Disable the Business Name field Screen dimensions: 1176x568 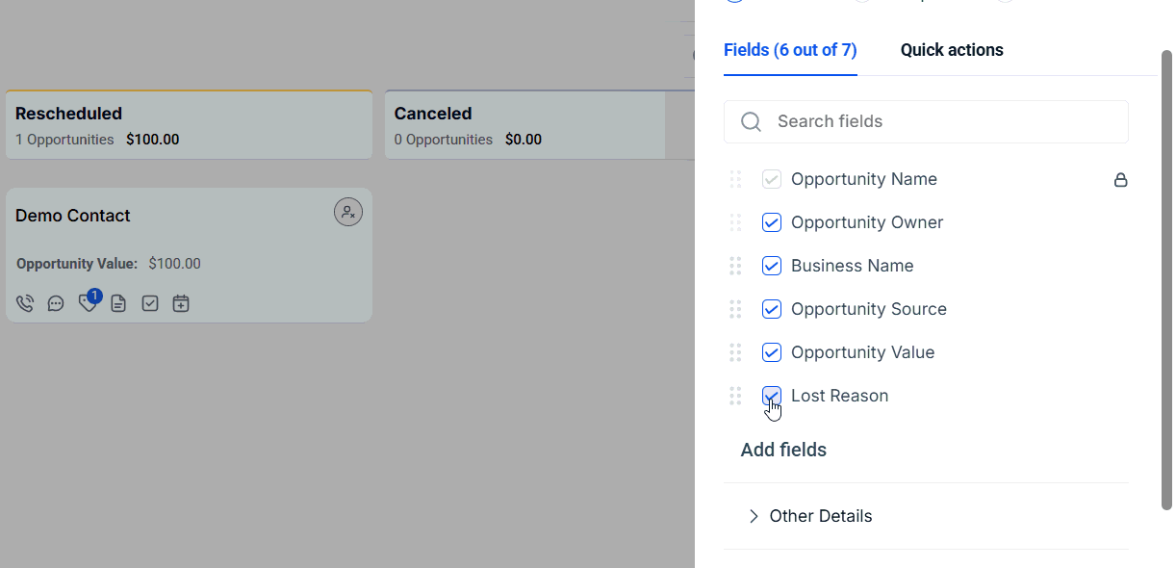click(x=771, y=266)
